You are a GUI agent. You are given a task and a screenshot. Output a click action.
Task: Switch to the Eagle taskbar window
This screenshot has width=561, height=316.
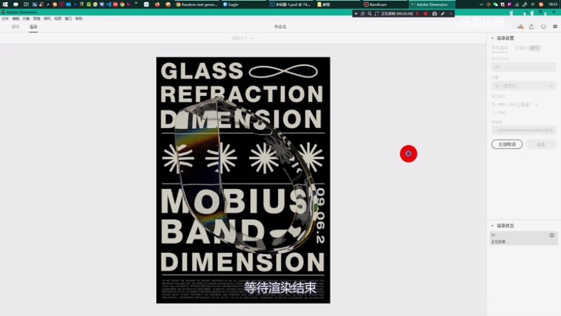[245, 5]
